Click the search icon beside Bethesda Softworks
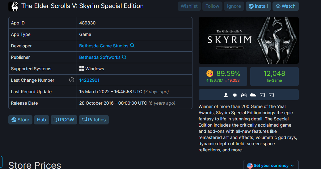This screenshot has height=169, width=321. (x=124, y=57)
